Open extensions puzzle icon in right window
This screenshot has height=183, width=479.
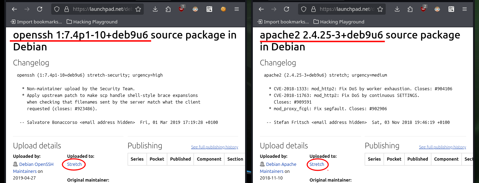pos(410,9)
